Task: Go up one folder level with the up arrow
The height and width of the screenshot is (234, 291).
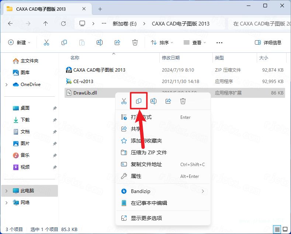Action: coord(45,24)
